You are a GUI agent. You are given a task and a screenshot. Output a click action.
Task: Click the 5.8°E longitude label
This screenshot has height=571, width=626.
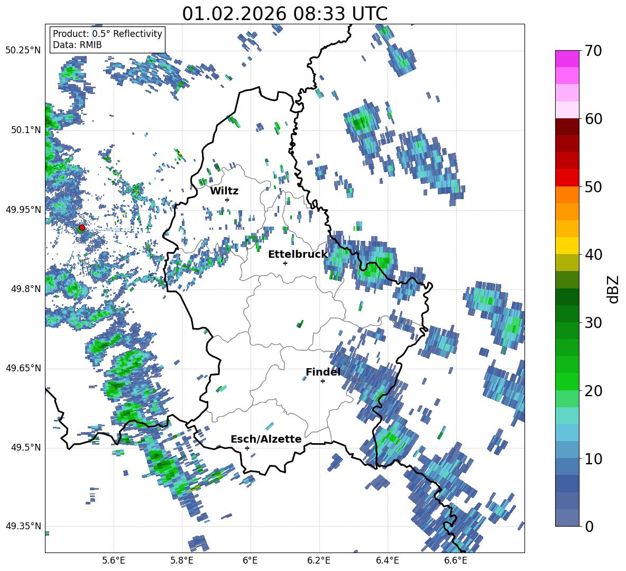[182, 560]
